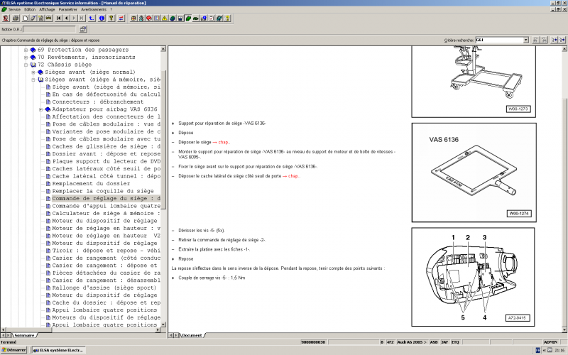Click the last-page navigation arrow
This screenshot has height=355, width=568.
82,18
